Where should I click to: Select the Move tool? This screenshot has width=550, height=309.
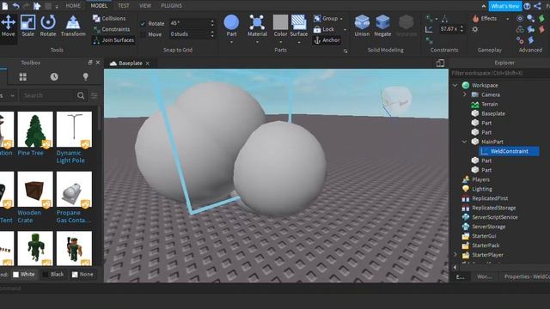coord(8,26)
